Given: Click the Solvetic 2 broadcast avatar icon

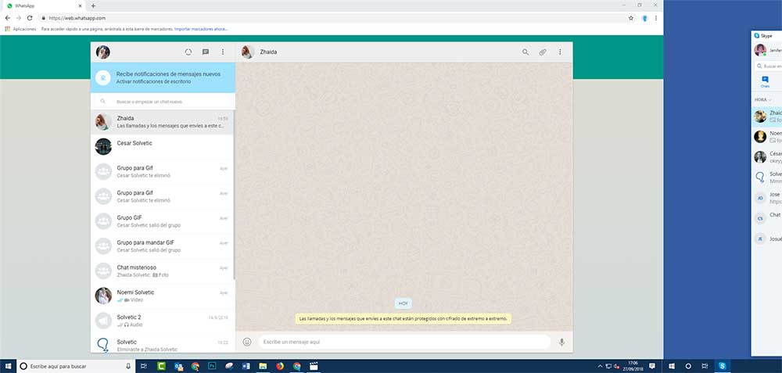Looking at the screenshot, I should (x=103, y=321).
